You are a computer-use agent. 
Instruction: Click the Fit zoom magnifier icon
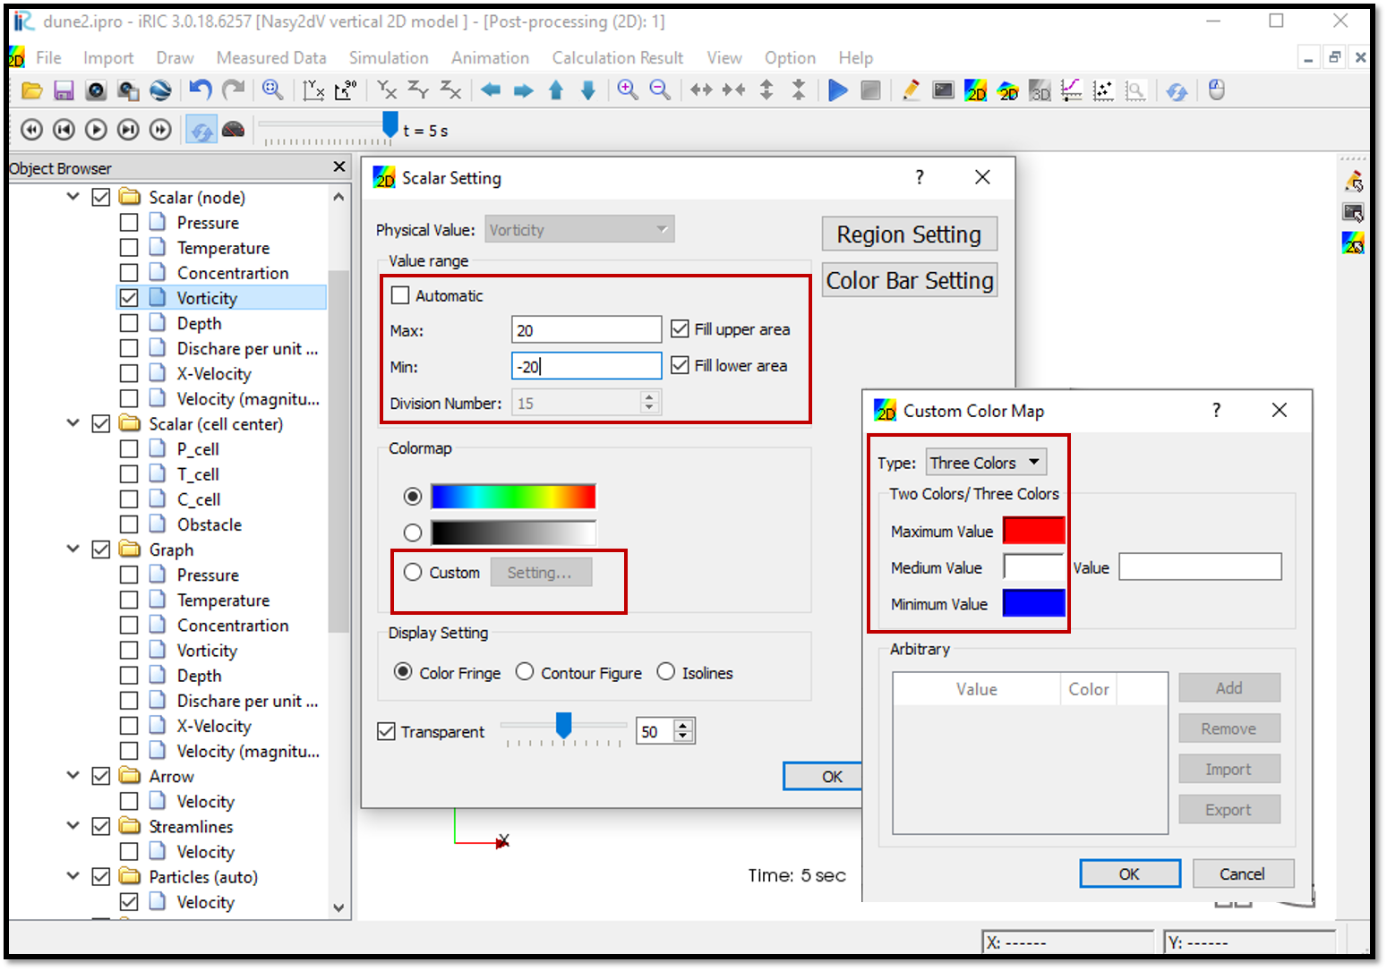click(x=273, y=90)
